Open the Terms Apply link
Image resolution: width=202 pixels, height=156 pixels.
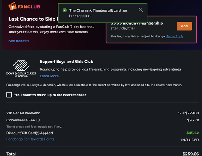pos(175,37)
